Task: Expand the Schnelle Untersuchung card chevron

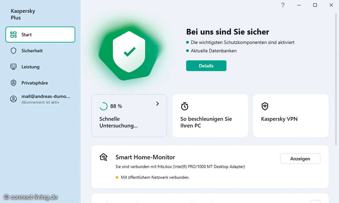Action: coord(158,104)
